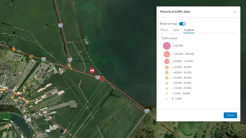Click the > 120,000 - 250,000 legend swatch
Image resolution: width=246 pixels, height=138 pixels.
tap(167, 54)
